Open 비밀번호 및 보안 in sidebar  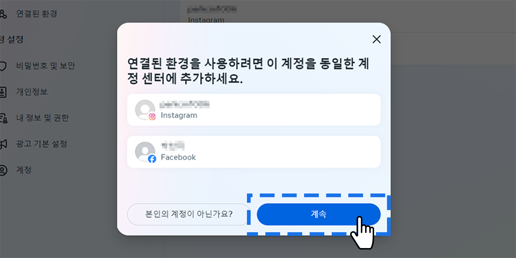click(x=45, y=66)
